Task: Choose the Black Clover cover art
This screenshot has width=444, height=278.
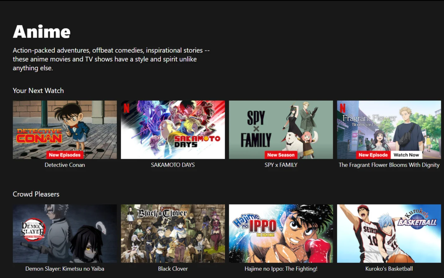Action: tap(173, 233)
